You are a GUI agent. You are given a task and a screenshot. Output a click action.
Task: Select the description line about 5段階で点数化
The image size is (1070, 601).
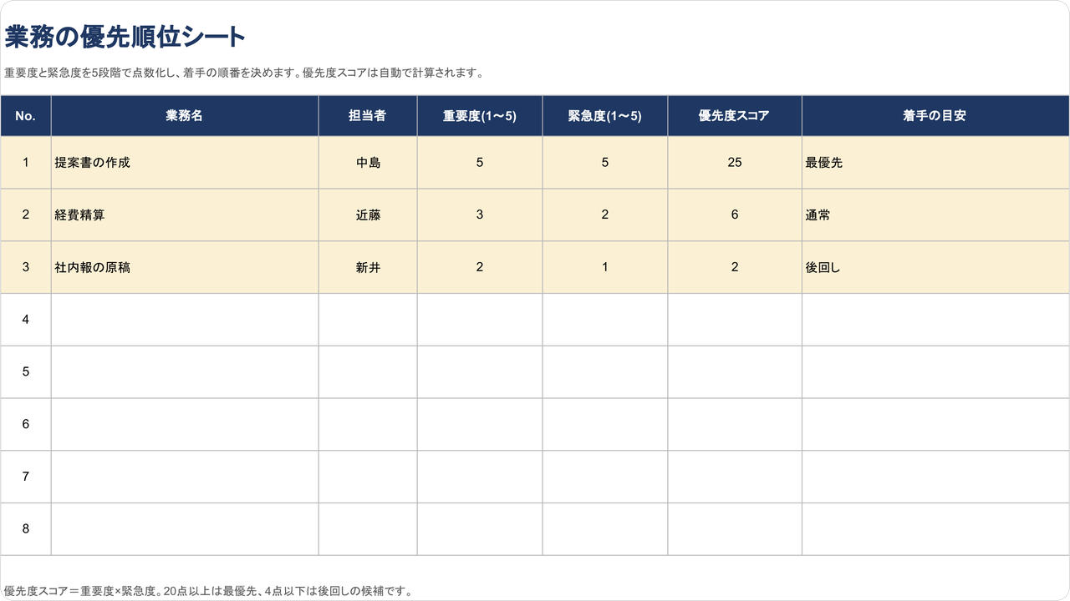tap(244, 73)
